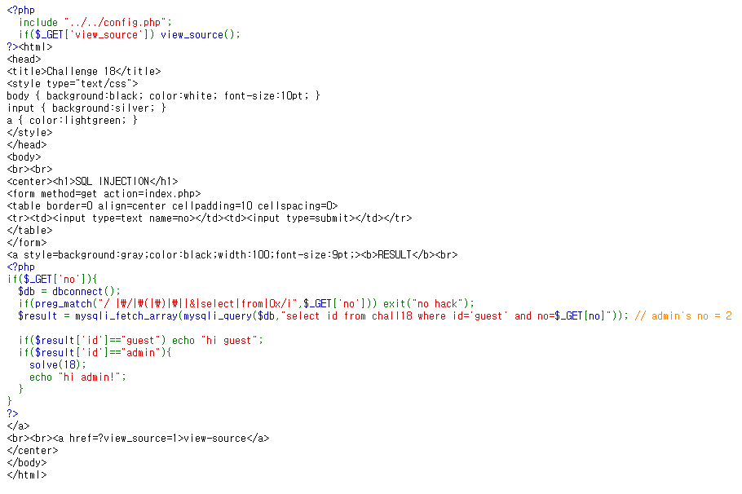Click the a color:lightgreen style line
The width and height of the screenshot is (742, 494).
(72, 121)
